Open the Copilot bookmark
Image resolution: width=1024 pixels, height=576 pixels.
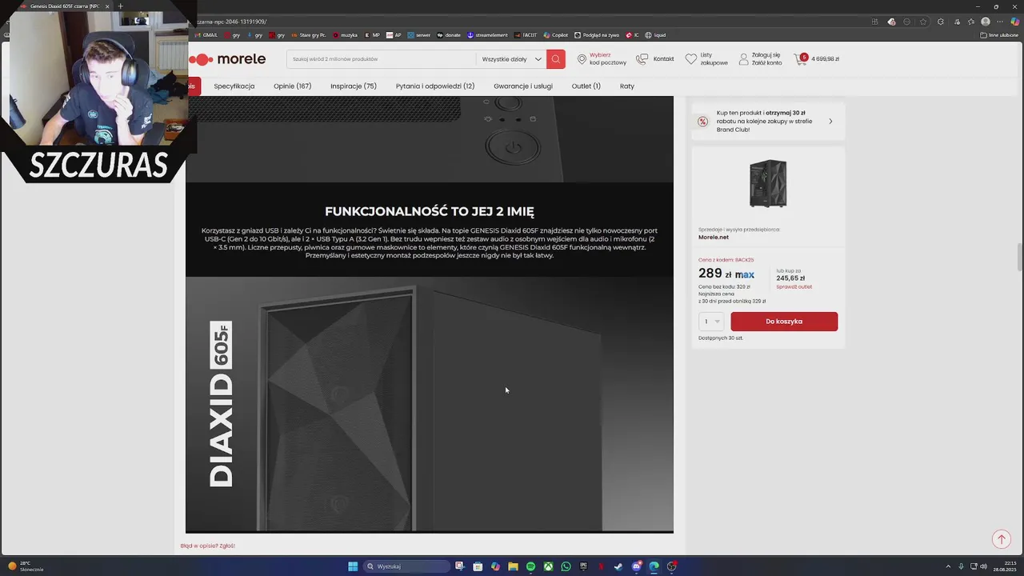[556, 35]
